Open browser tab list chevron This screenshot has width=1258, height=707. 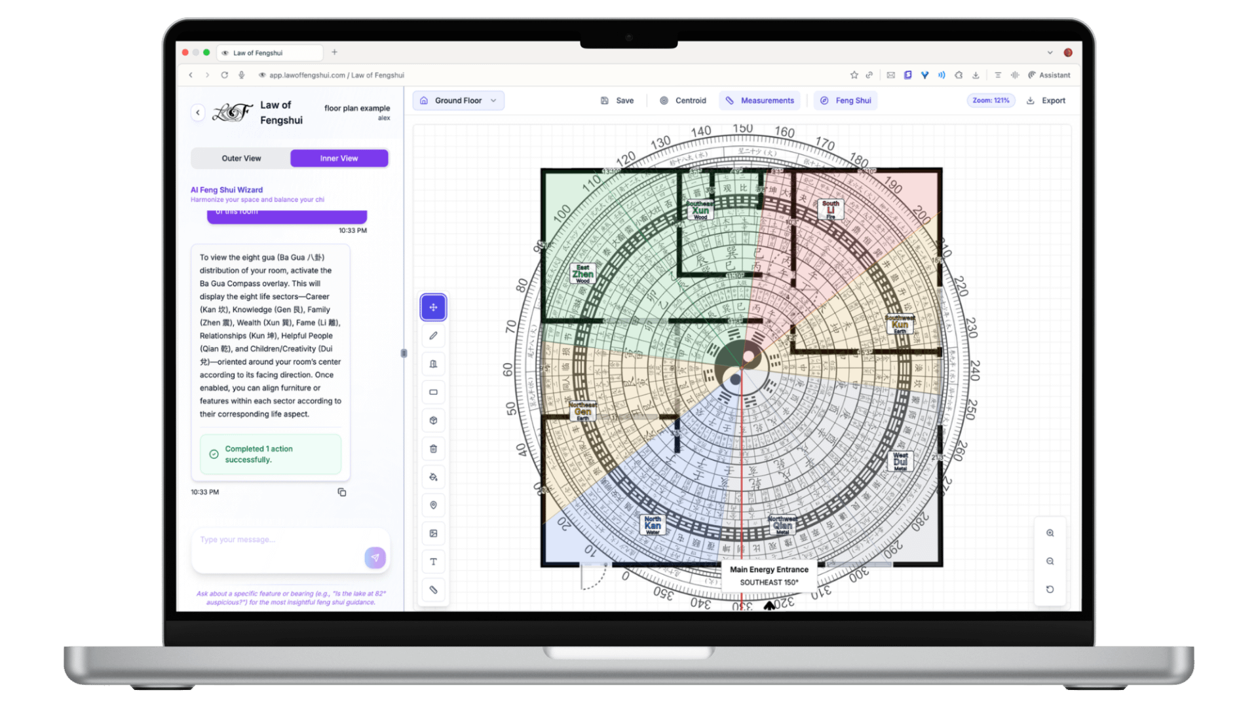(1050, 52)
